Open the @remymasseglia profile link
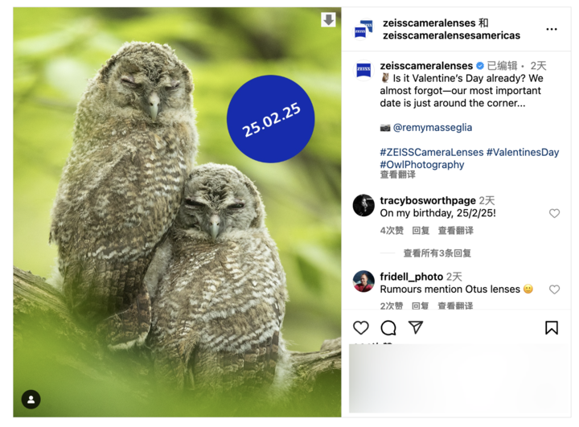 (x=433, y=127)
